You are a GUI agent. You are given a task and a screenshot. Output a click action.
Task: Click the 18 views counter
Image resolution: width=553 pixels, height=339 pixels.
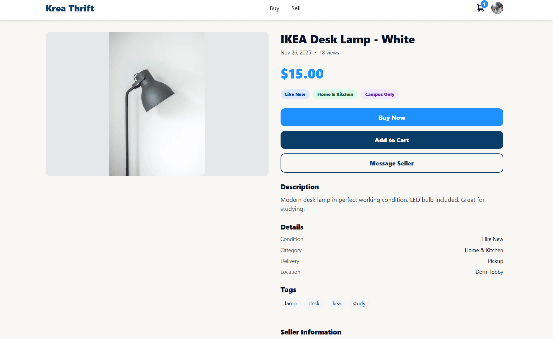(329, 52)
